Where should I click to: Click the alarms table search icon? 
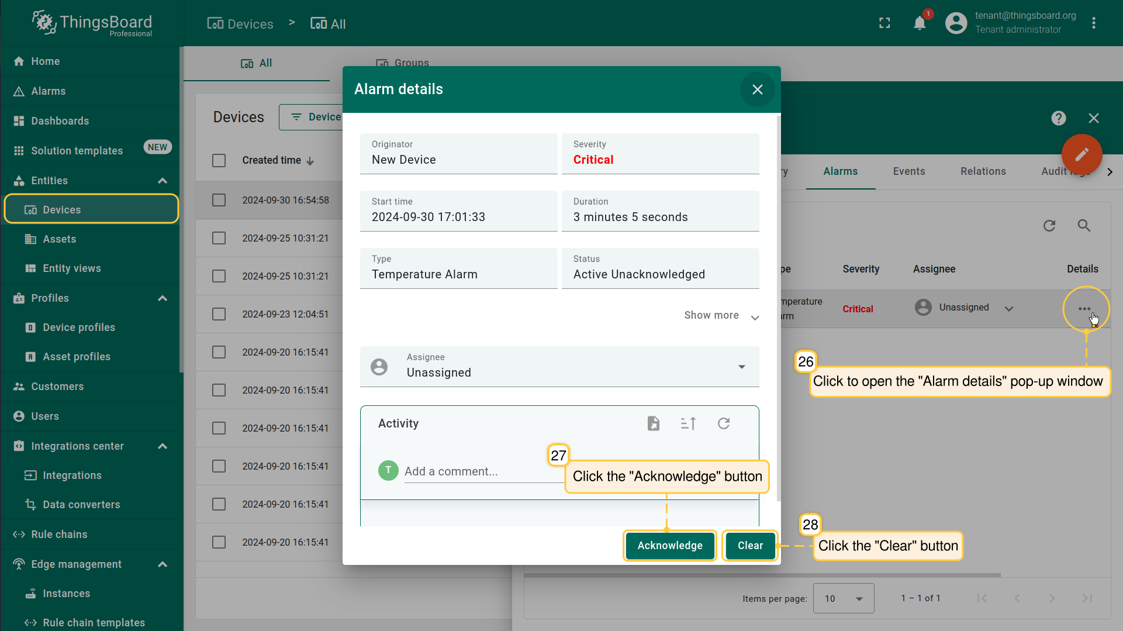pyautogui.click(x=1084, y=226)
